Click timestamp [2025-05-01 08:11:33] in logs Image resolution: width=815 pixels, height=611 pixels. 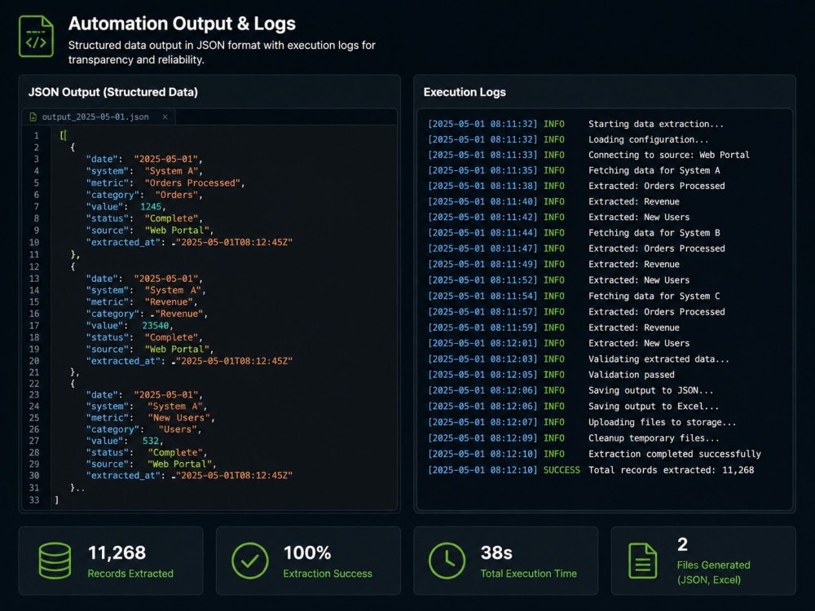pos(482,155)
